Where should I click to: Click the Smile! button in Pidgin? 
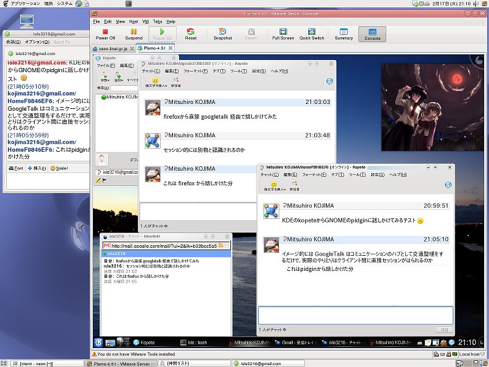(59, 168)
